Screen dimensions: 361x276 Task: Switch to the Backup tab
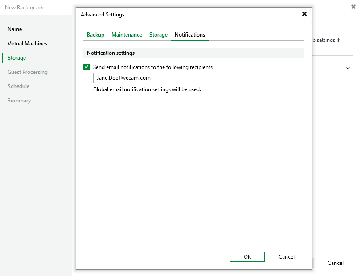(95, 35)
